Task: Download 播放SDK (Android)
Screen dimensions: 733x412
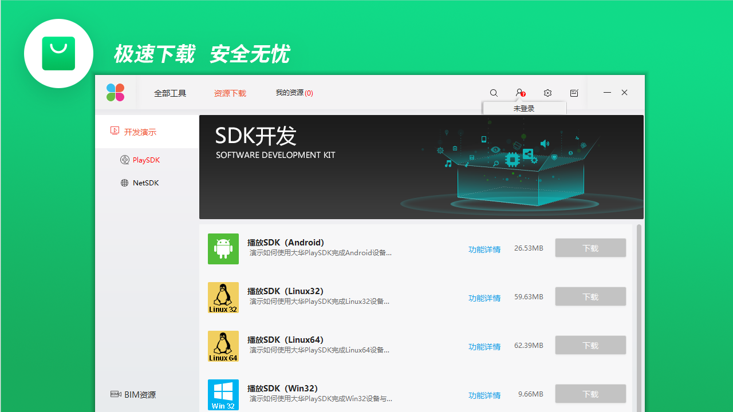Action: [x=590, y=247]
